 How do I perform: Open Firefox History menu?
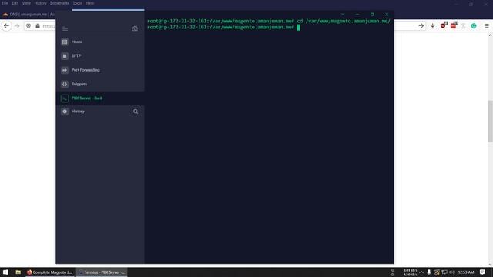[40, 3]
